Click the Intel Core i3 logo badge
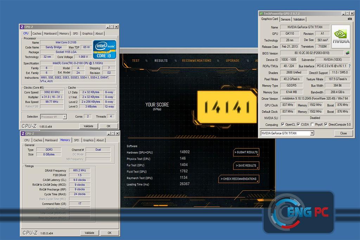 104,49
